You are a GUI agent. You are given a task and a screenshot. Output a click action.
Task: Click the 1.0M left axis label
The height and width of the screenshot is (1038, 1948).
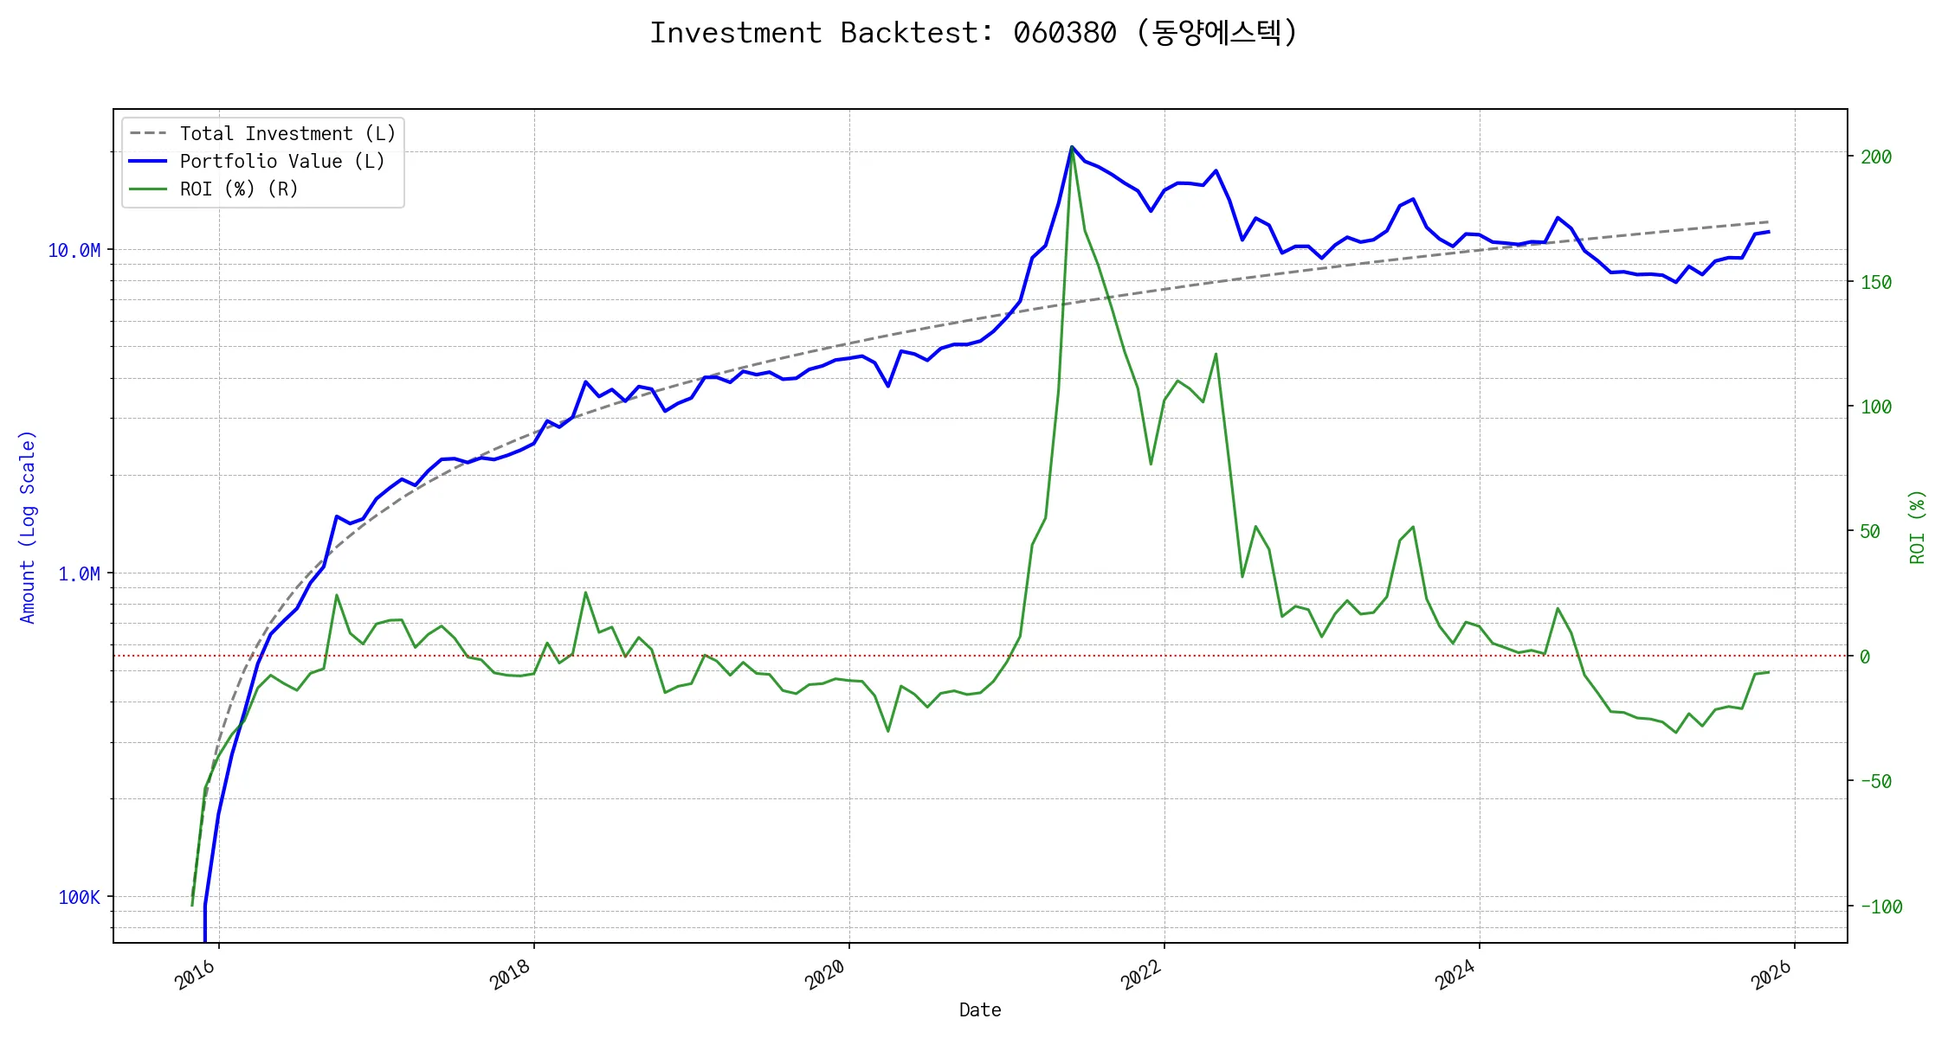point(79,574)
